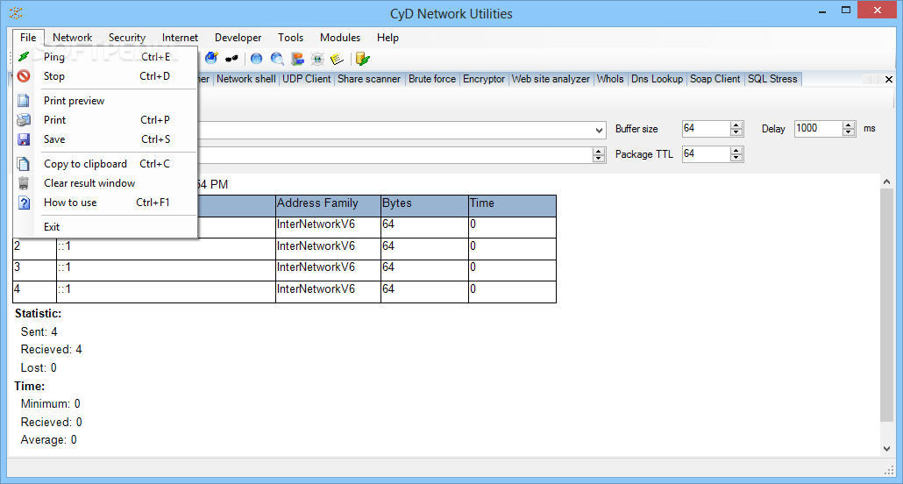
Task: Click the globe crosshair target toolbar icon
Action: click(317, 59)
